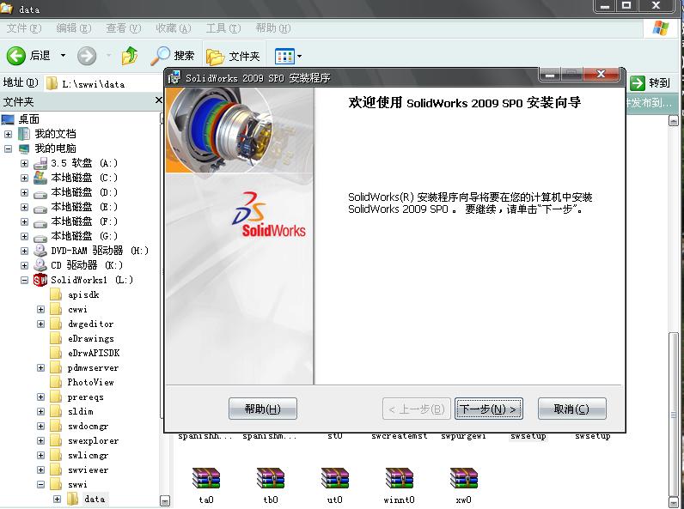Screen dimensions: 684x509
Task: Open the 查看(V) menu
Action: [124, 28]
